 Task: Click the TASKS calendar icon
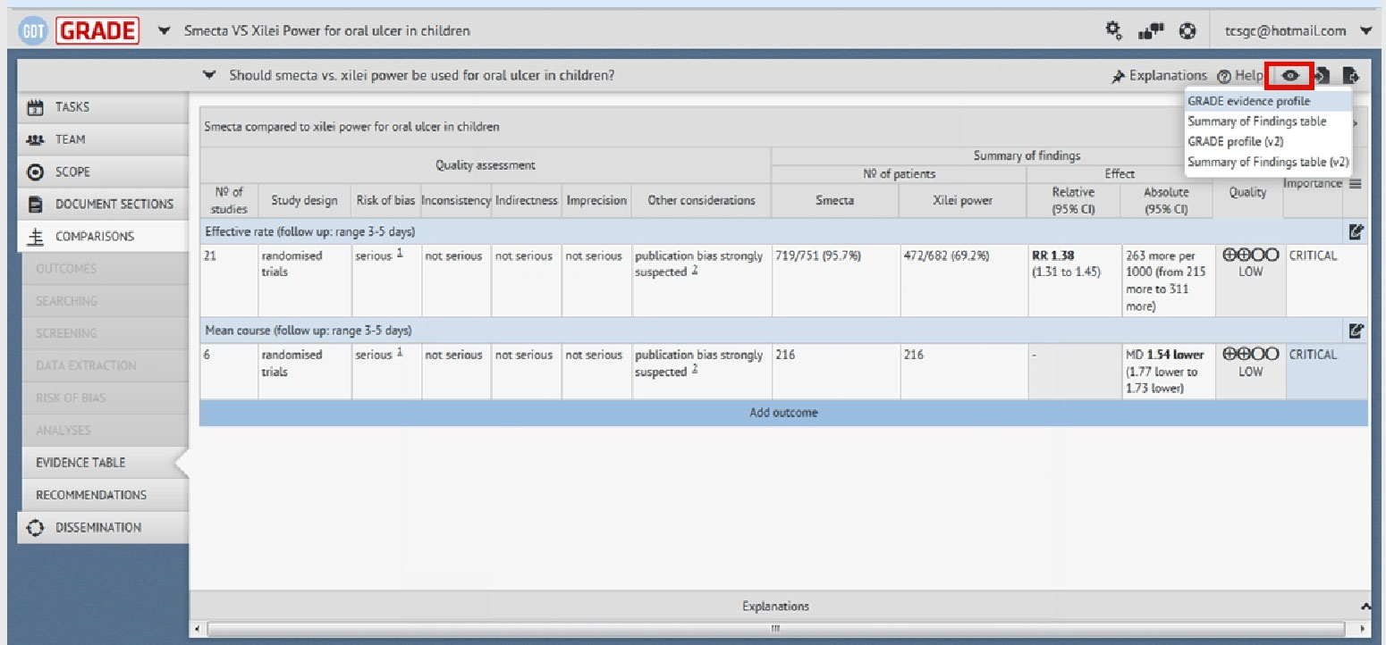click(36, 107)
